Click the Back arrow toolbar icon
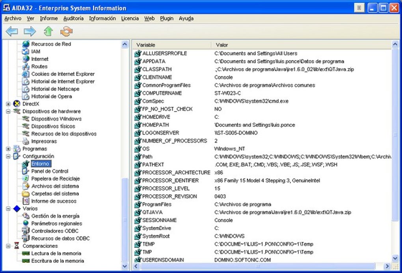 coord(11,31)
